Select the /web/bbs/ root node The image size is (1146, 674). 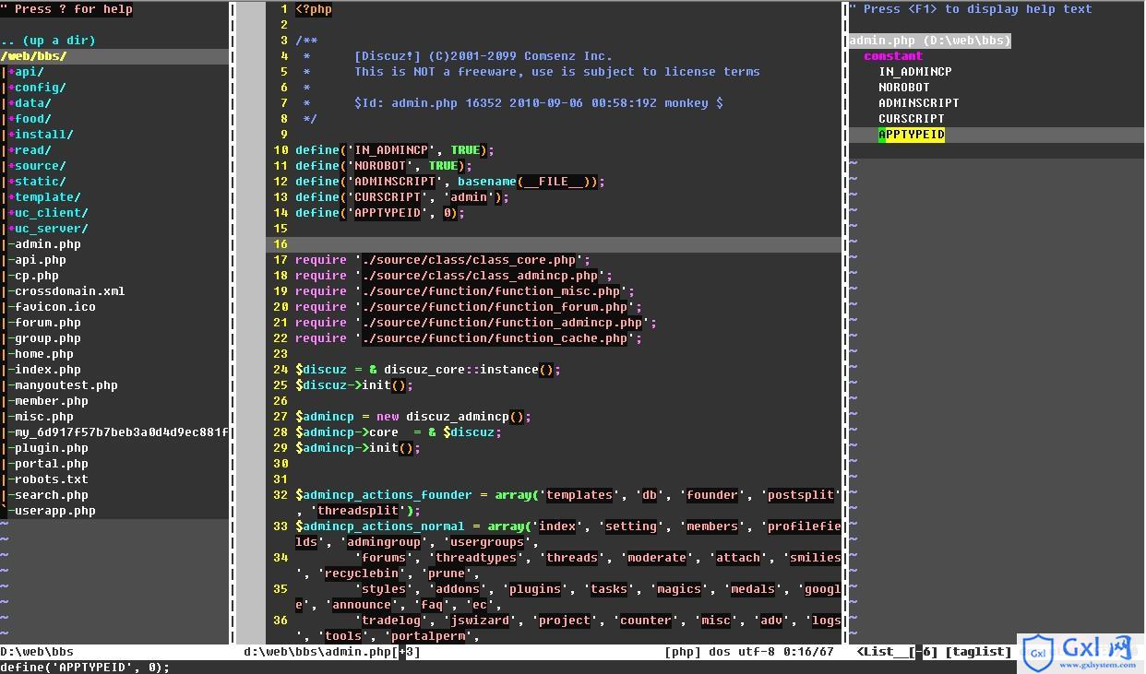(33, 56)
